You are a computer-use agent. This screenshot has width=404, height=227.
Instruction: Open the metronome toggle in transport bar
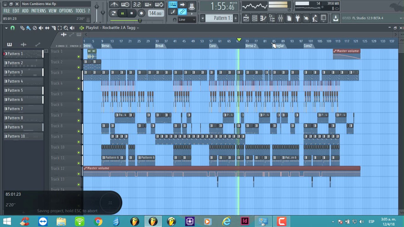(114, 5)
